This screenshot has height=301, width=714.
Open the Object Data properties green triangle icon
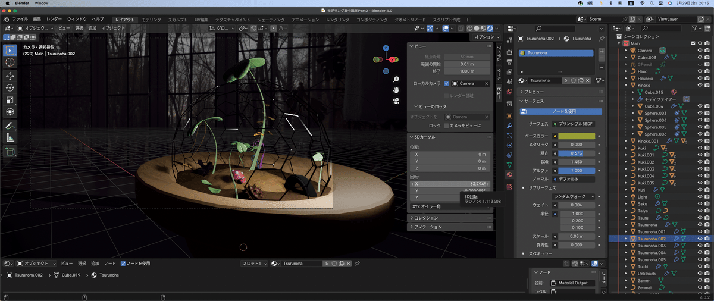coord(509,165)
